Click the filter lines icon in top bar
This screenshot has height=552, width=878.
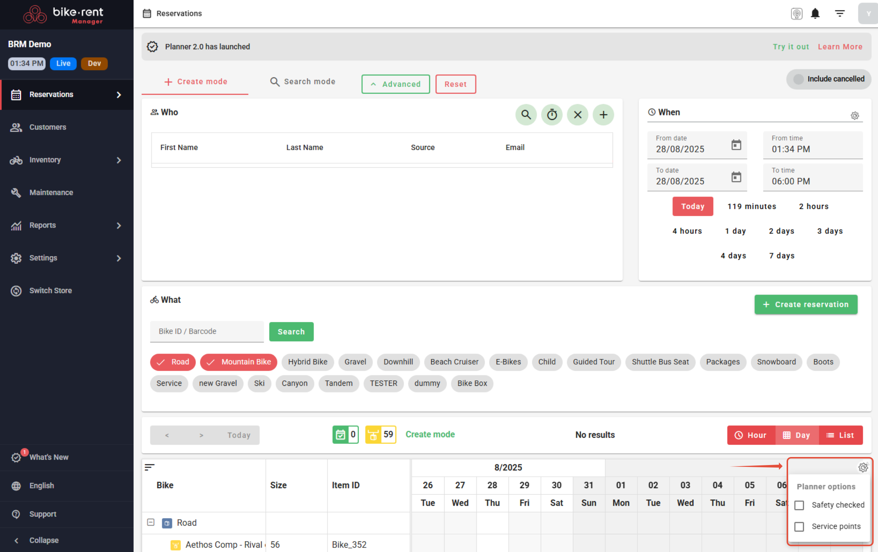pyautogui.click(x=840, y=14)
